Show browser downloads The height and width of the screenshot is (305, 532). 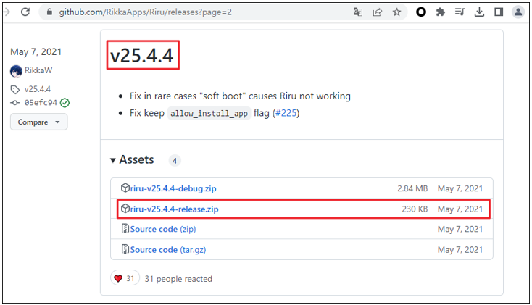(x=479, y=12)
